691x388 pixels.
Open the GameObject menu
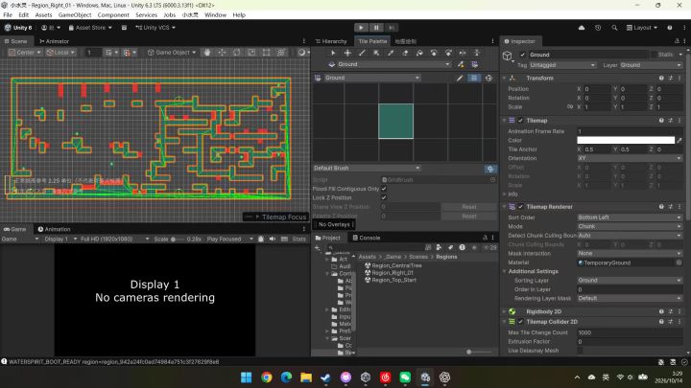tap(75, 15)
